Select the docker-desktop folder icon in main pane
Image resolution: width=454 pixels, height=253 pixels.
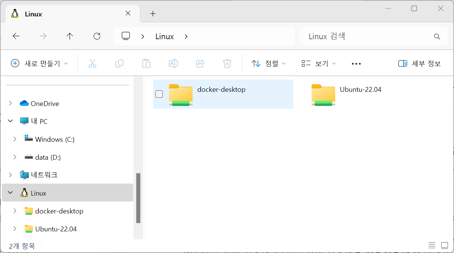180,95
